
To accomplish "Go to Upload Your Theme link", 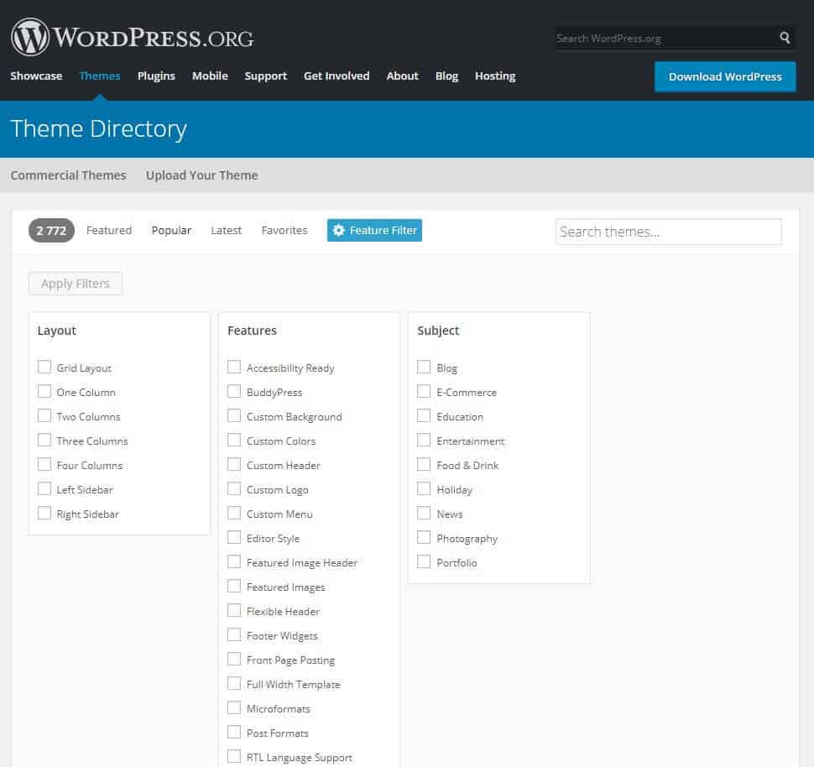I will (x=202, y=175).
